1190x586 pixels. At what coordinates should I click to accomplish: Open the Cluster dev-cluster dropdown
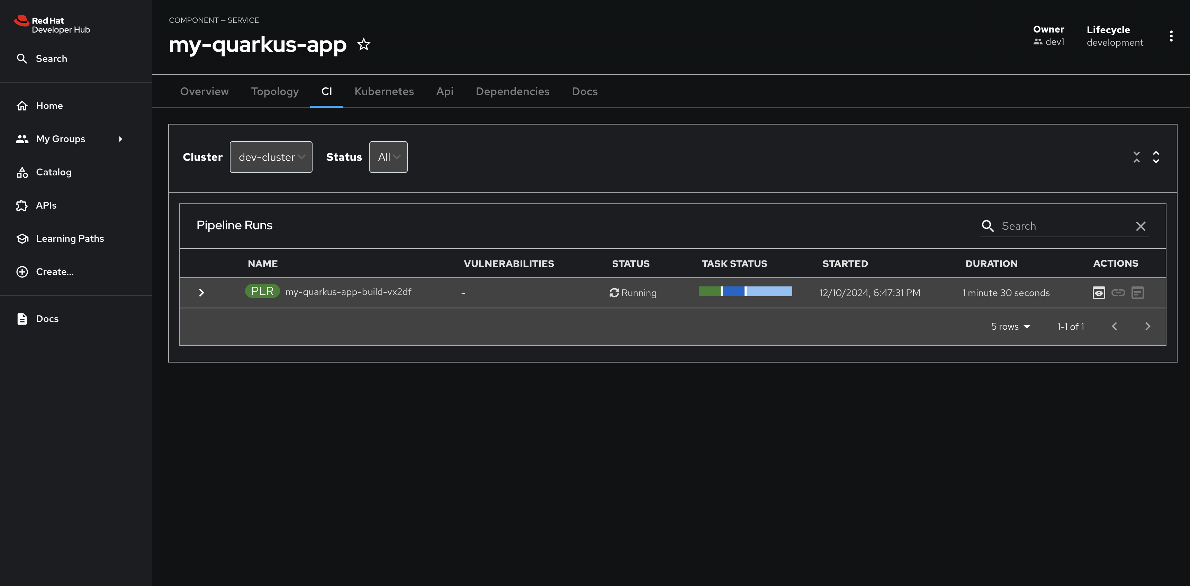271,157
